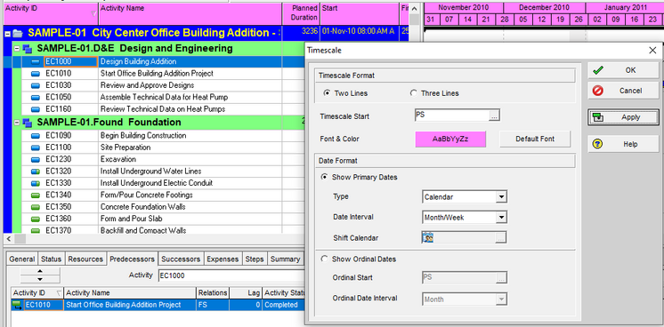
Task: Click the Shift Calendar browse button
Action: point(501,238)
